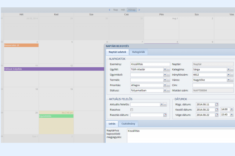Open the Státusz dropdown list

click(x=164, y=90)
